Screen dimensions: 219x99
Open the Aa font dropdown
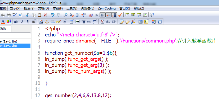tap(91, 15)
